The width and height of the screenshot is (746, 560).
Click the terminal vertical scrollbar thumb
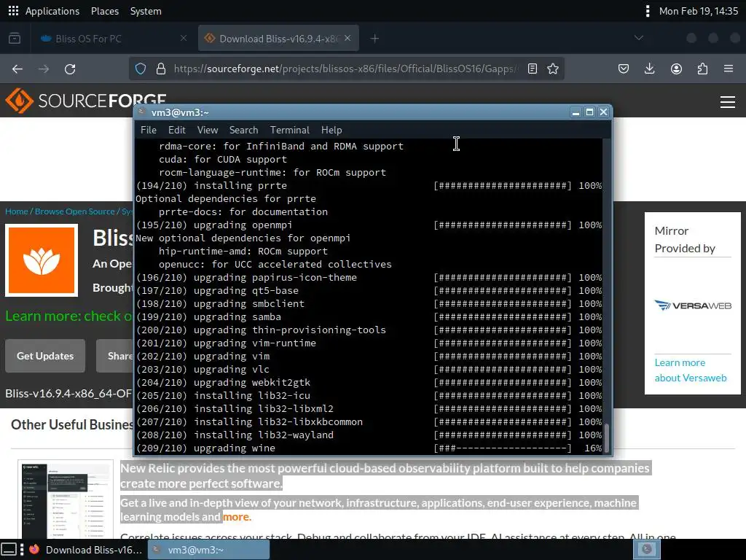[607, 437]
